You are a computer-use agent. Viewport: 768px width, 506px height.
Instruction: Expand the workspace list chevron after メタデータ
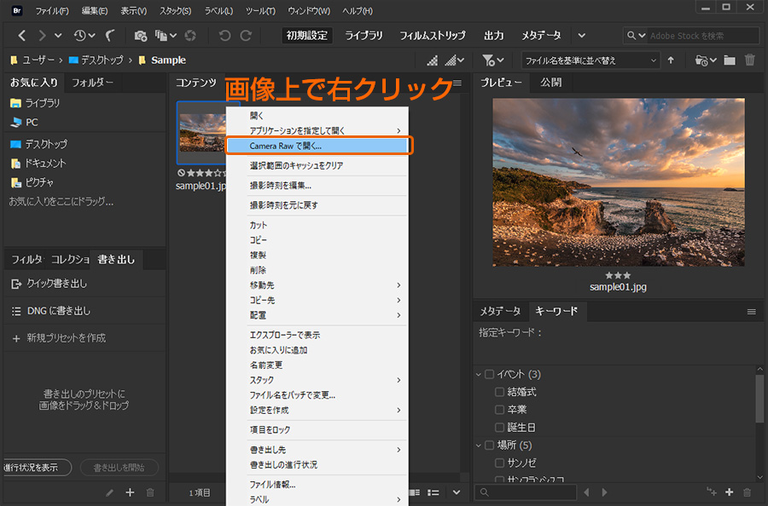[x=581, y=35]
